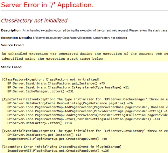Click 'identified using the exception stack trace below.' line
This screenshot has width=168, height=153.
coord(53,59)
